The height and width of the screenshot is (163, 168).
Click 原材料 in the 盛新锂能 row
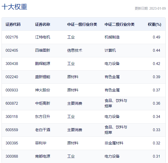click(x=73, y=77)
